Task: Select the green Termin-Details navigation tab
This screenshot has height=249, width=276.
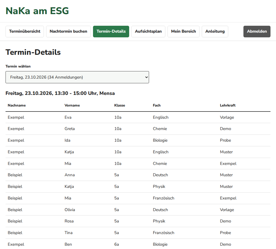Action: click(x=111, y=32)
